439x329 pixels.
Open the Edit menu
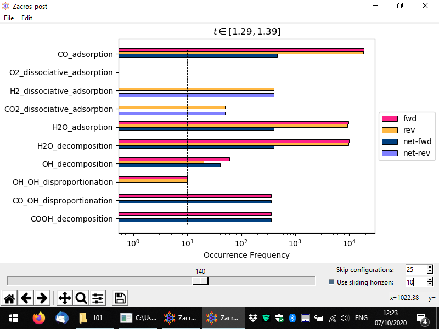[x=27, y=18]
